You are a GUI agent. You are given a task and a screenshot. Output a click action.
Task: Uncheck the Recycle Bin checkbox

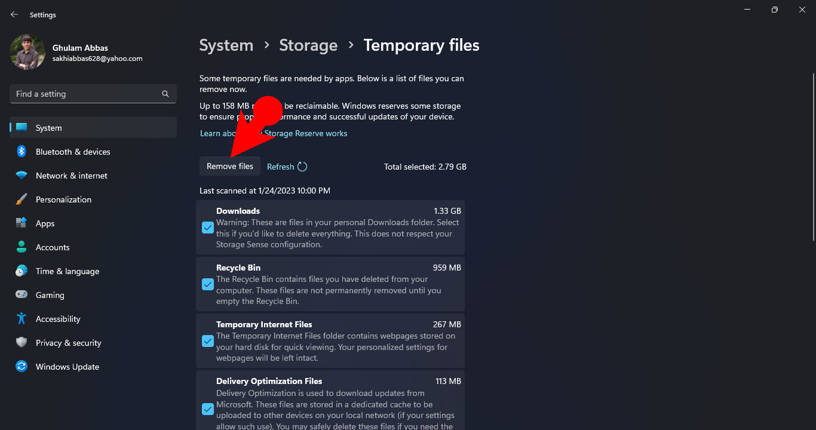208,284
